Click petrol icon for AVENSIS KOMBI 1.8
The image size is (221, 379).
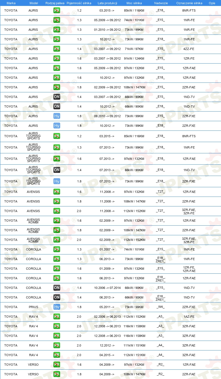point(57,230)
